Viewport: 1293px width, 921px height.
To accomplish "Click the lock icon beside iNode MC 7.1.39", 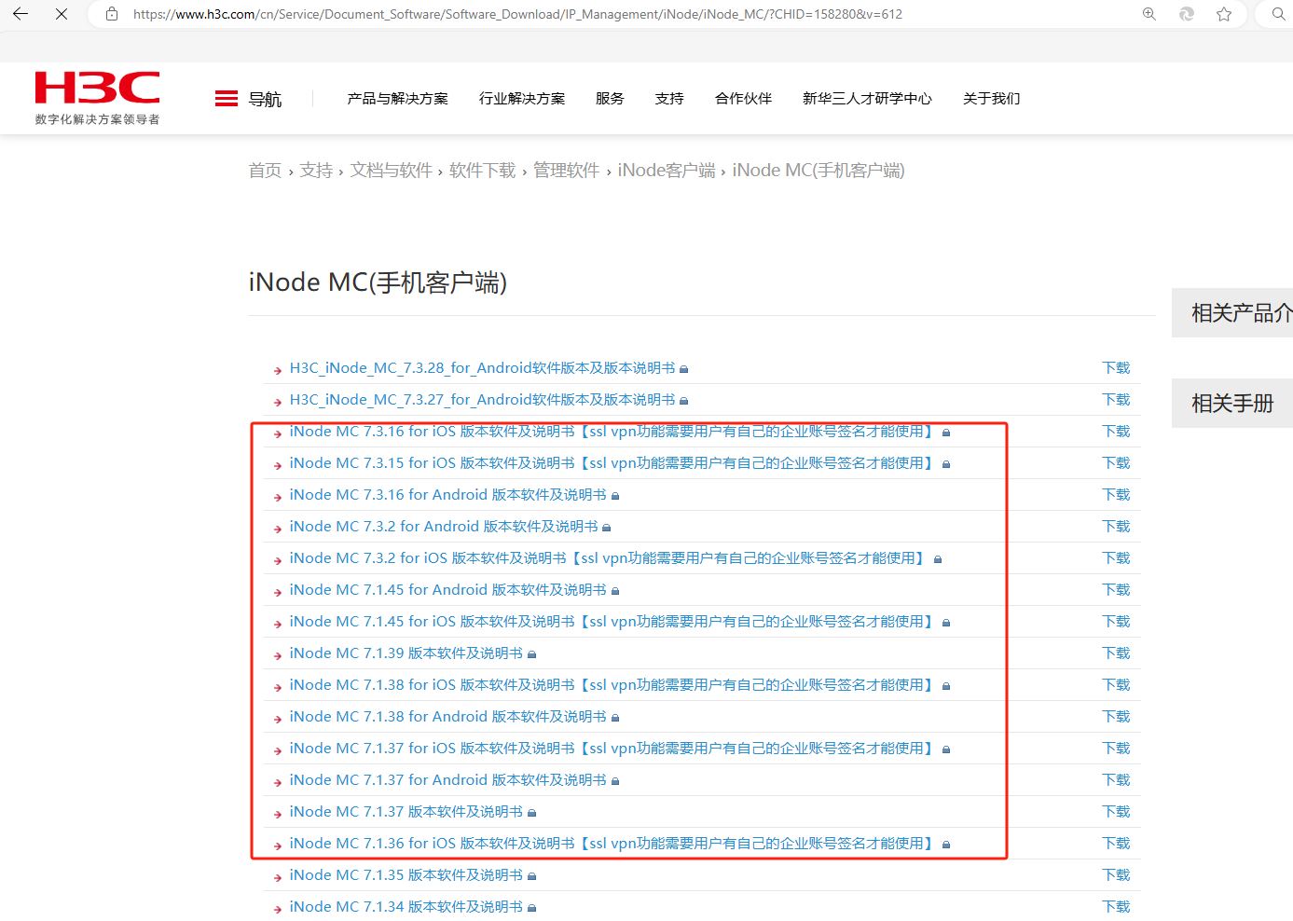I will point(531,654).
